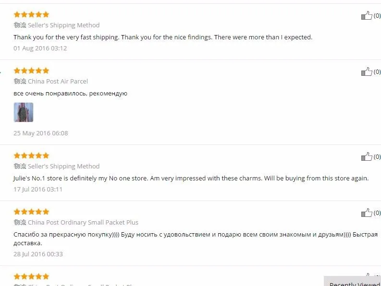381x286 pixels.
Task: Click the star rating on the 17 Jul review
Action: coord(31,155)
